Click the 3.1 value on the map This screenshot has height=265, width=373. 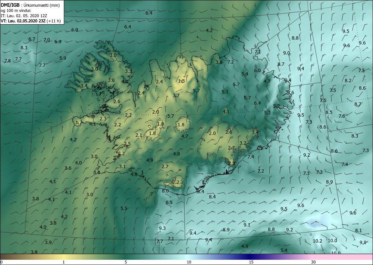122,167
